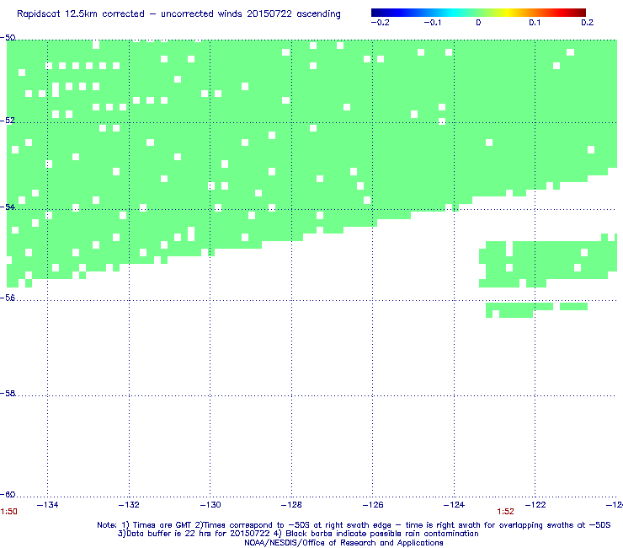The width and height of the screenshot is (623, 548).
Task: Click the '-130' longitude axis label
Action: coord(210,505)
